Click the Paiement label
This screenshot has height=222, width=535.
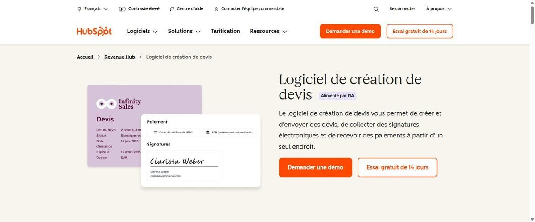click(x=157, y=122)
